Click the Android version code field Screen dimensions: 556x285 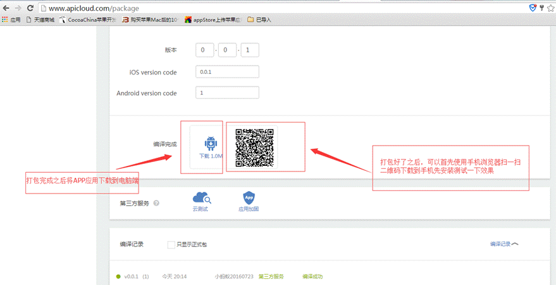click(227, 93)
